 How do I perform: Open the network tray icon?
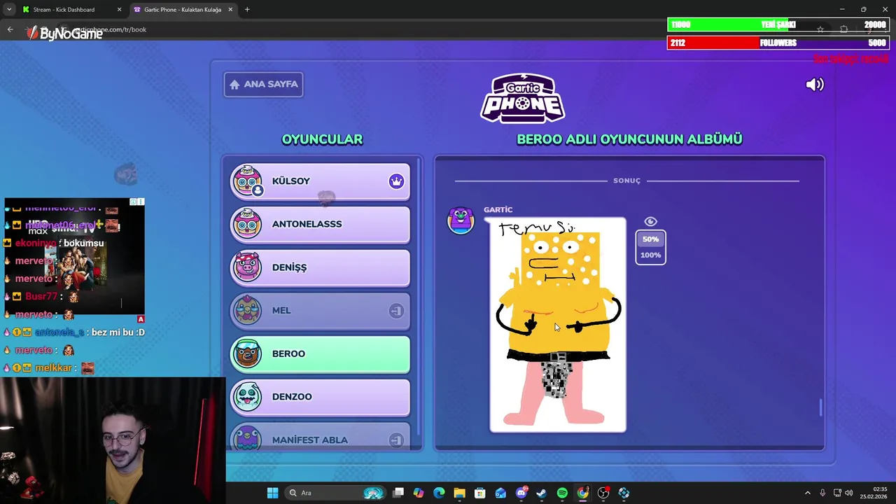[x=837, y=493]
